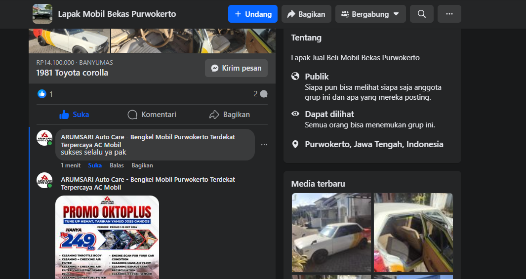
Task: Open the group more options ellipsis
Action: pyautogui.click(x=449, y=14)
